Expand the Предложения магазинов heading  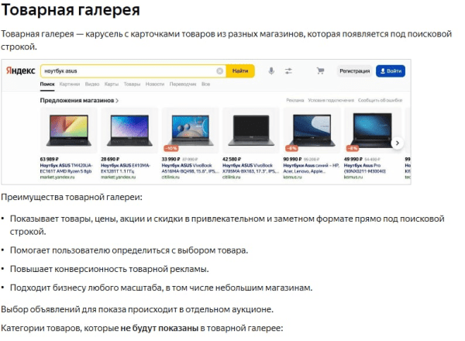(79, 101)
